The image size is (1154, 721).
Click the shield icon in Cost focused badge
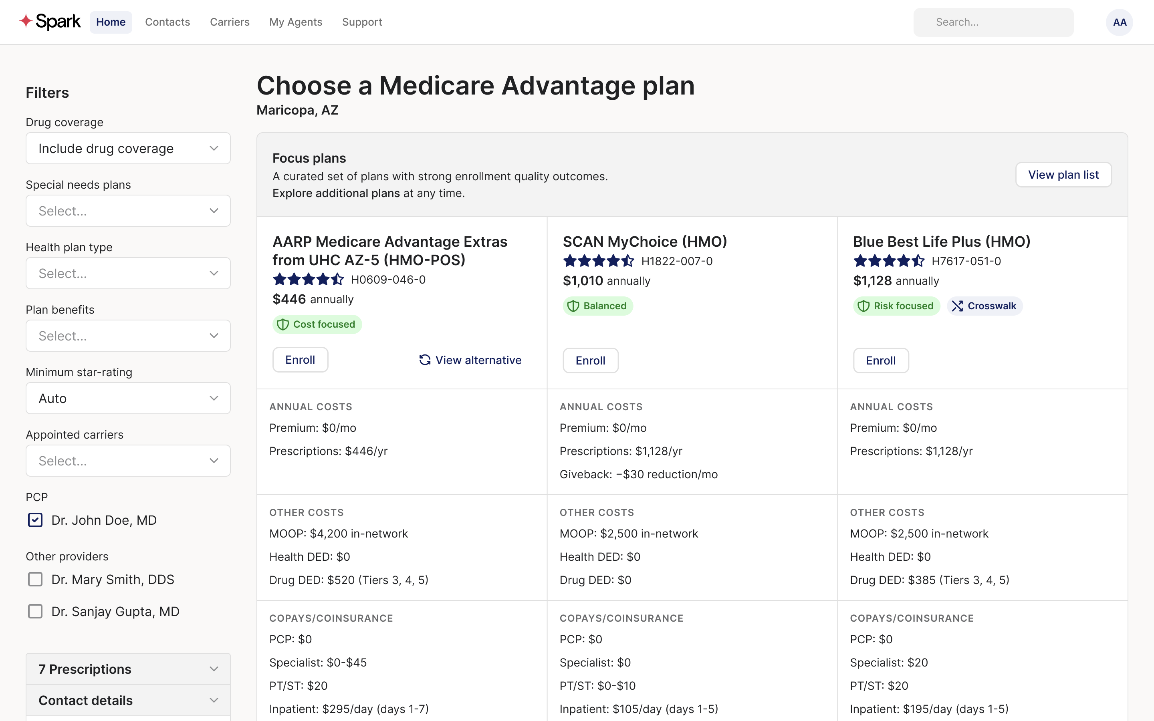click(x=283, y=325)
